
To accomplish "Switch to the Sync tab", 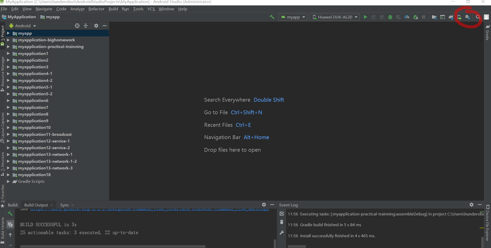I will pos(64,205).
